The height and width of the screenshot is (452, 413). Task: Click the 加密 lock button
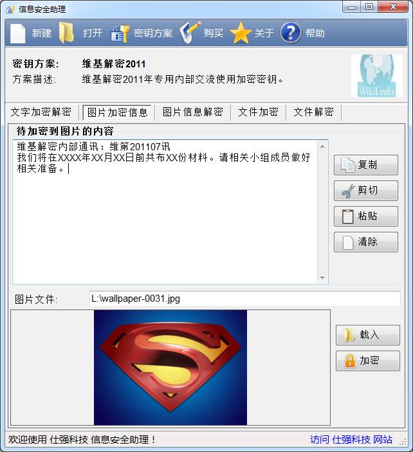pyautogui.click(x=368, y=361)
